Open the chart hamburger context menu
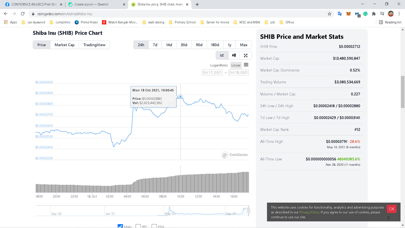Screen dimensions: 405x228 click(246, 65)
